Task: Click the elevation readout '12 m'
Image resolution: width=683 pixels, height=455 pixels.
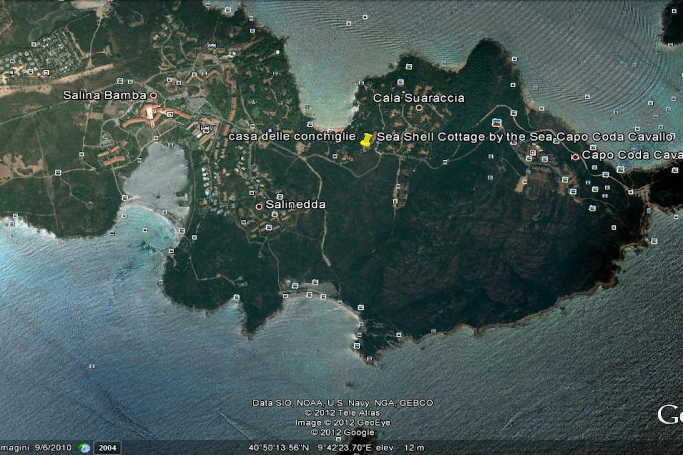Action: pyautogui.click(x=414, y=448)
